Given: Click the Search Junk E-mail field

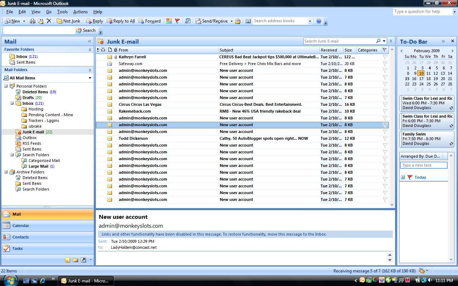Looking at the screenshot, I should tap(338, 41).
